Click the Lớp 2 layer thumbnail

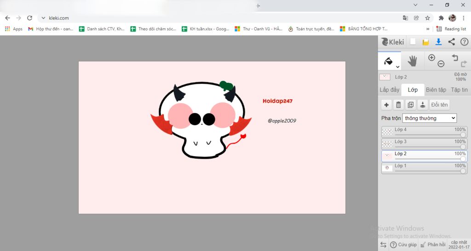[387, 156]
